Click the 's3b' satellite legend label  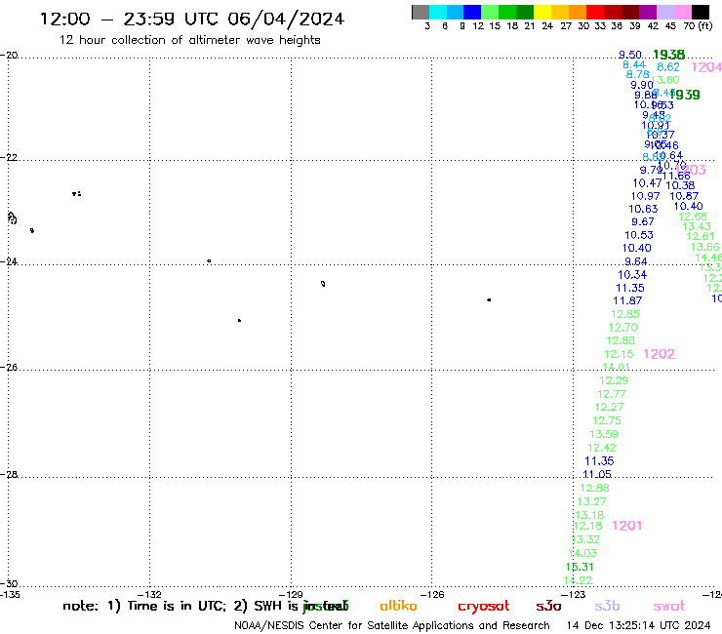coord(607,606)
